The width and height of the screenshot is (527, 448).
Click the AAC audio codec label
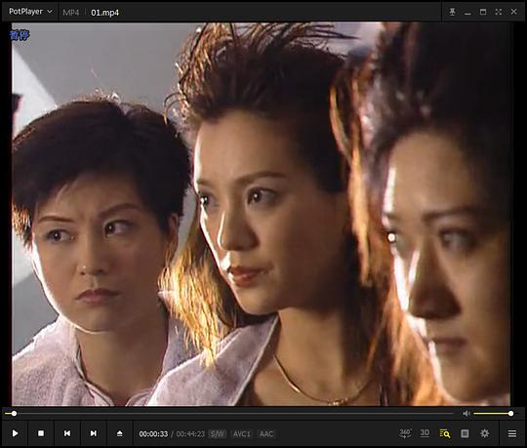[266, 434]
